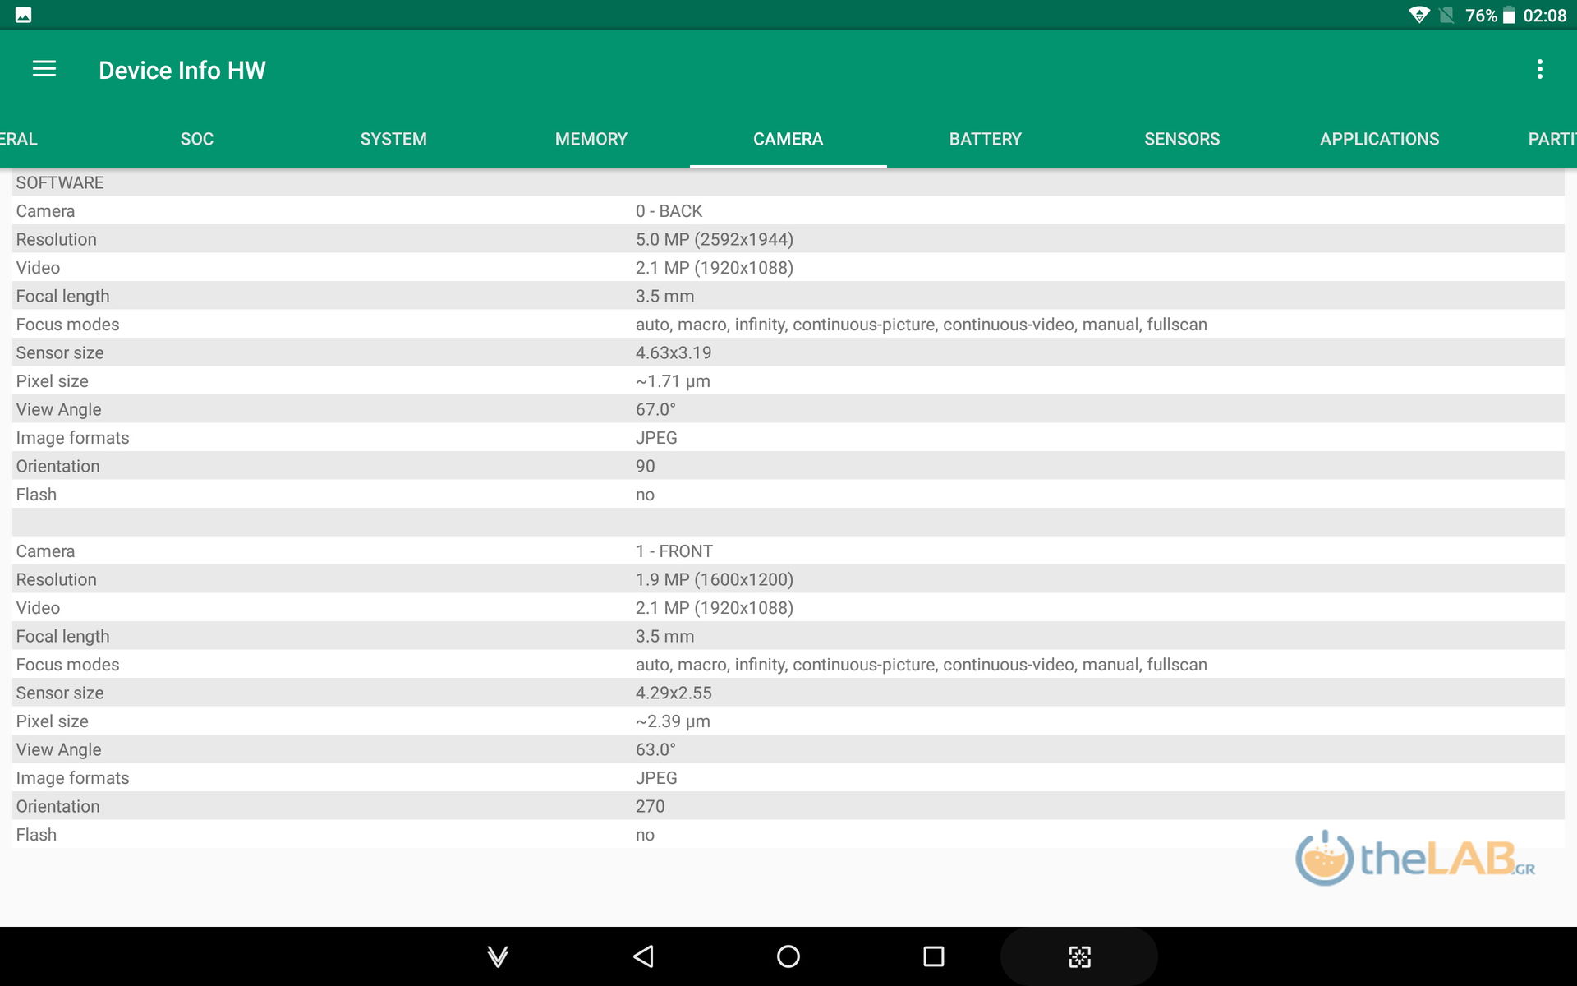Open recent apps with square button
This screenshot has width=1577, height=986.
pos(933,956)
